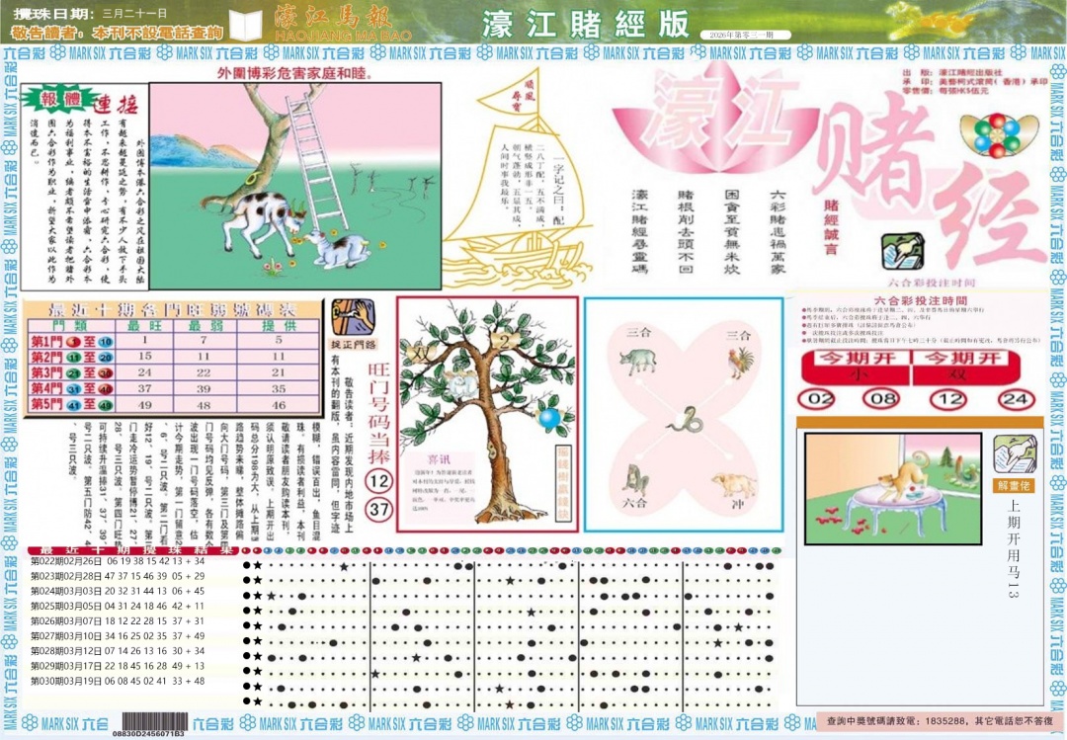Click the 解畫佬 book-and-hand icon
This screenshot has width=1067, height=740.
click(x=1013, y=454)
